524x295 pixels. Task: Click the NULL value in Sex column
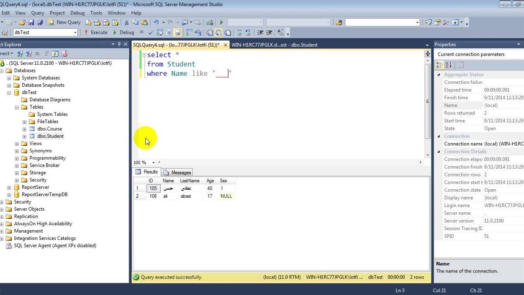[226, 196]
